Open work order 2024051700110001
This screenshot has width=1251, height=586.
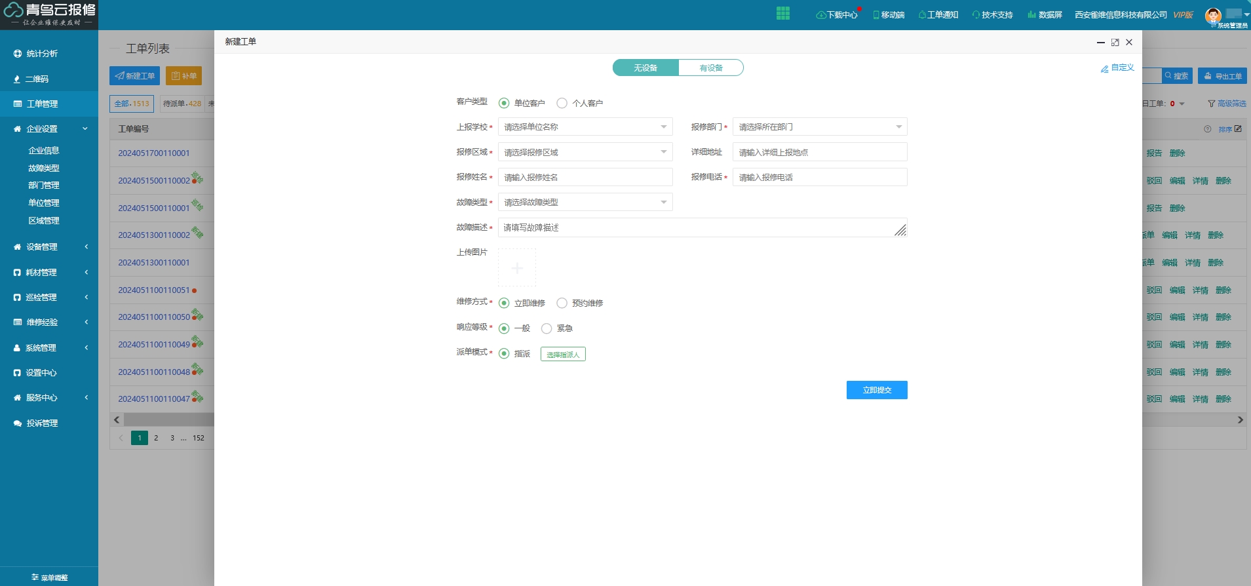point(154,153)
